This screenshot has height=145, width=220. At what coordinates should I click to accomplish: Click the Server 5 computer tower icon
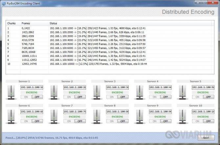click(x=182, y=92)
